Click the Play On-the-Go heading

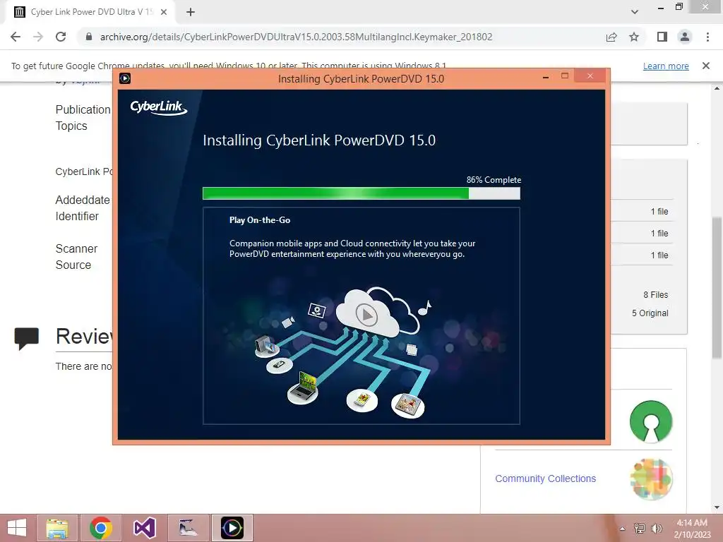coord(260,220)
